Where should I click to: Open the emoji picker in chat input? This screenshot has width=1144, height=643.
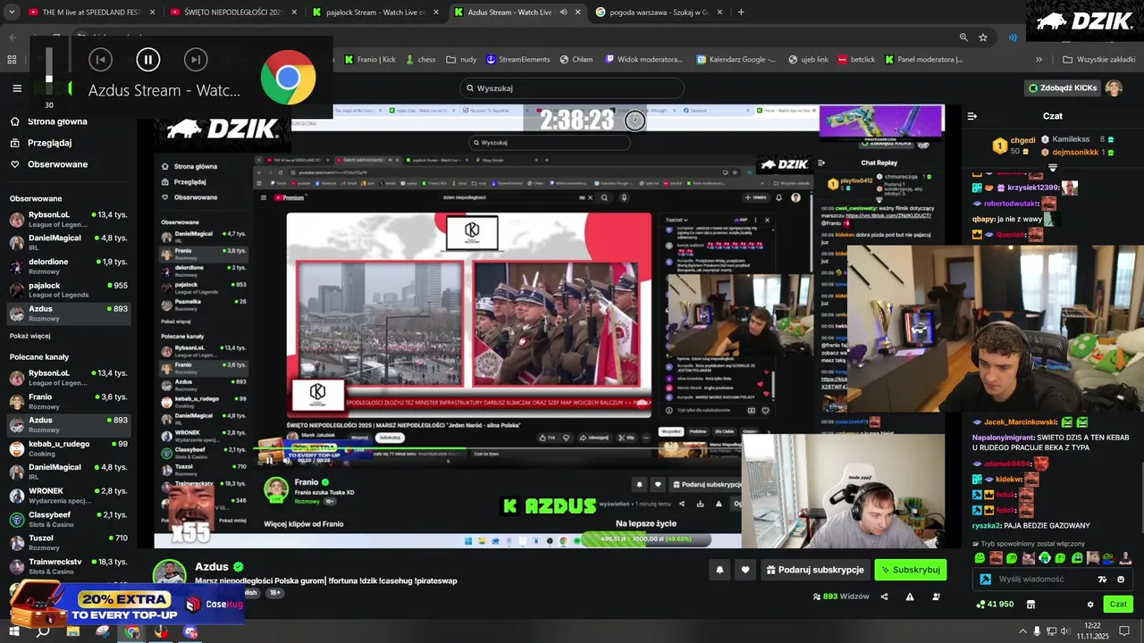pyautogui.click(x=1121, y=579)
